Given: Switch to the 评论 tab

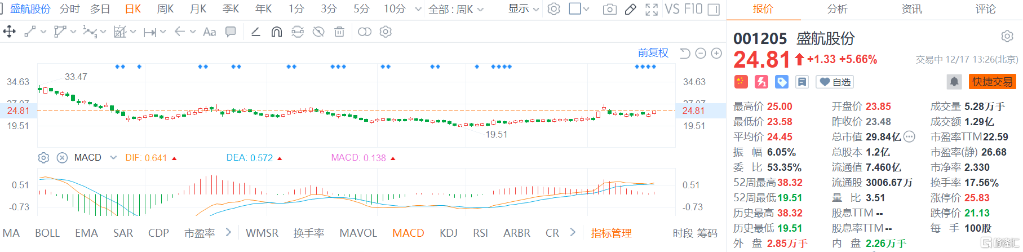Looking at the screenshot, I should click(x=986, y=9).
